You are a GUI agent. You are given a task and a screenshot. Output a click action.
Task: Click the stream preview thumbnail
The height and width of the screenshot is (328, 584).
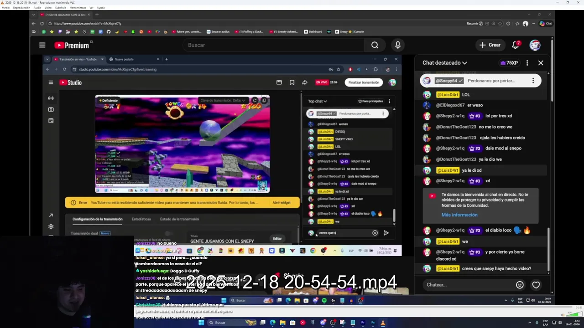(x=182, y=144)
